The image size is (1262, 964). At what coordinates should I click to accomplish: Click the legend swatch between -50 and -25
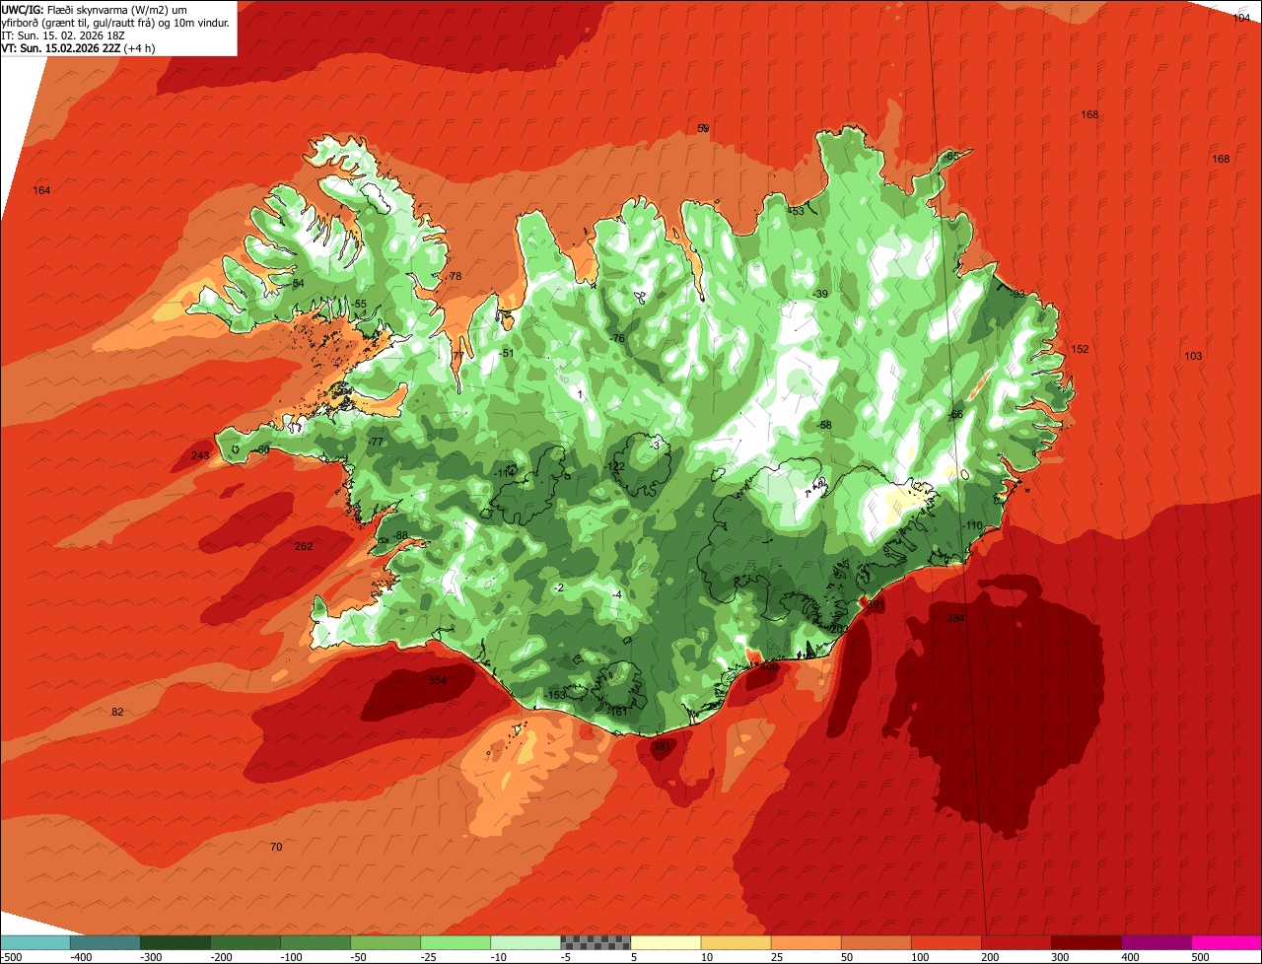pyautogui.click(x=386, y=942)
